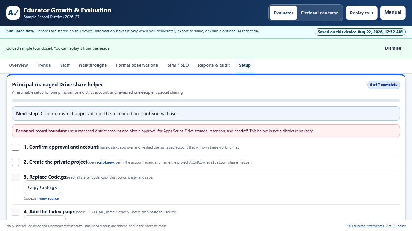Toggle the Add the Index page checkbox
The height and width of the screenshot is (231, 412).
(x=15, y=212)
